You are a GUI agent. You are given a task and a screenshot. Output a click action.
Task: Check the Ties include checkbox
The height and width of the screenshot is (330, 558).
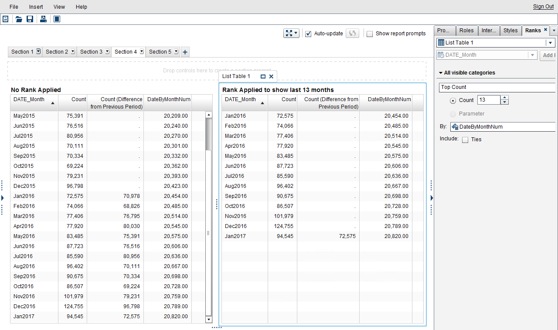pos(465,140)
